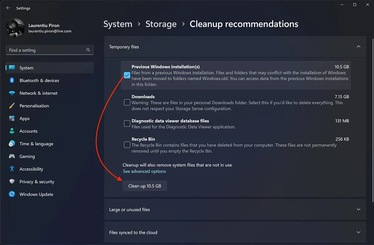Minimize the Settings window
Screen dimensions: 374x245
click(341, 5)
